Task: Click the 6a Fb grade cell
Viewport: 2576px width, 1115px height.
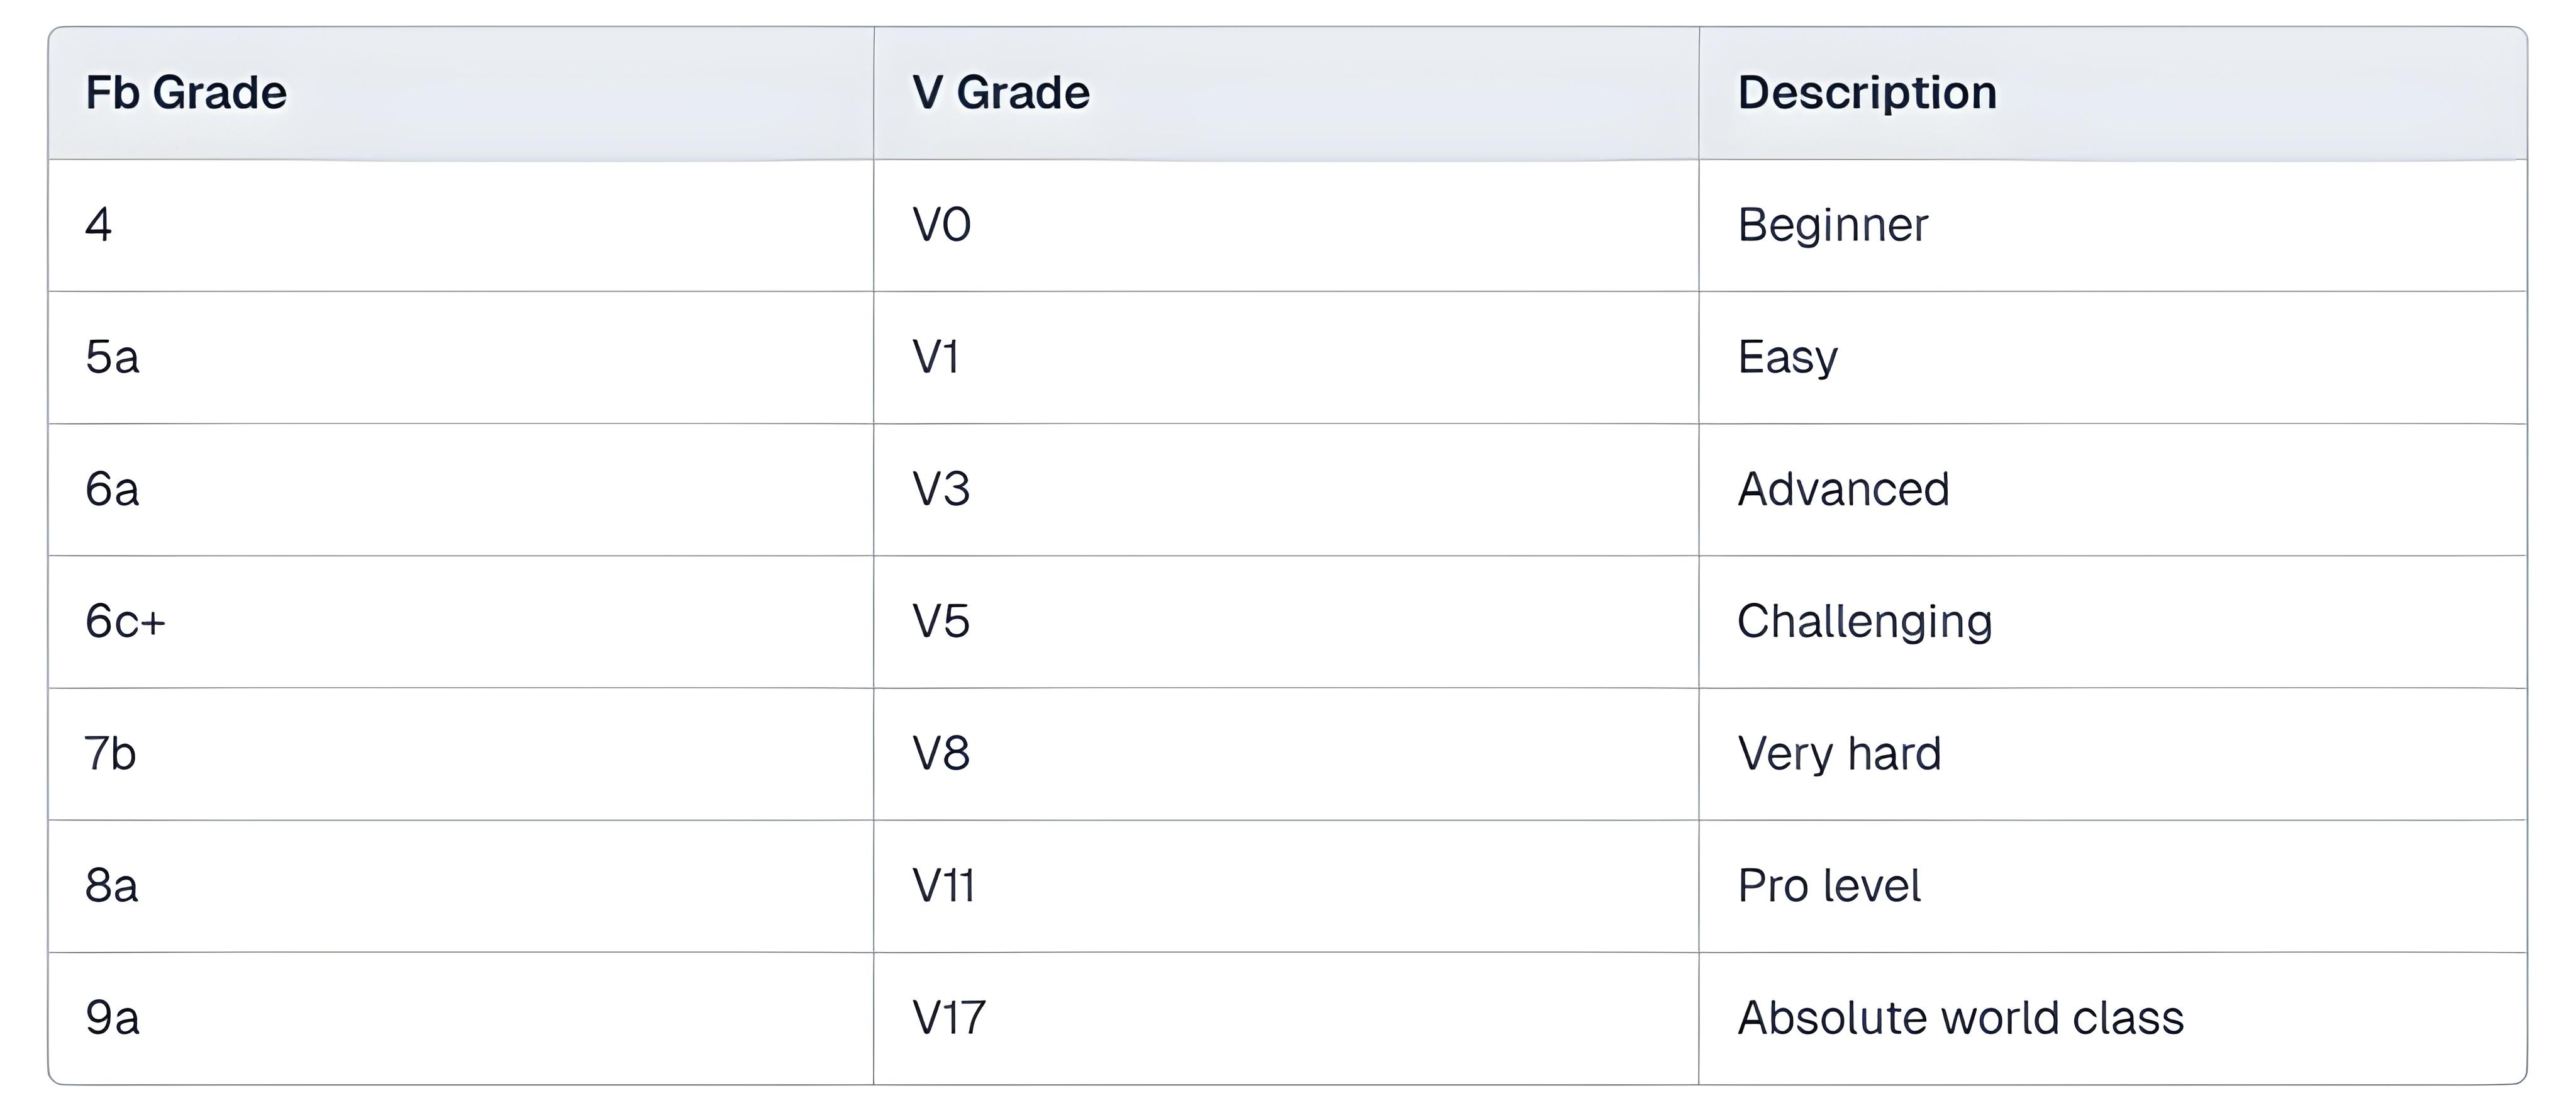Action: (112, 490)
